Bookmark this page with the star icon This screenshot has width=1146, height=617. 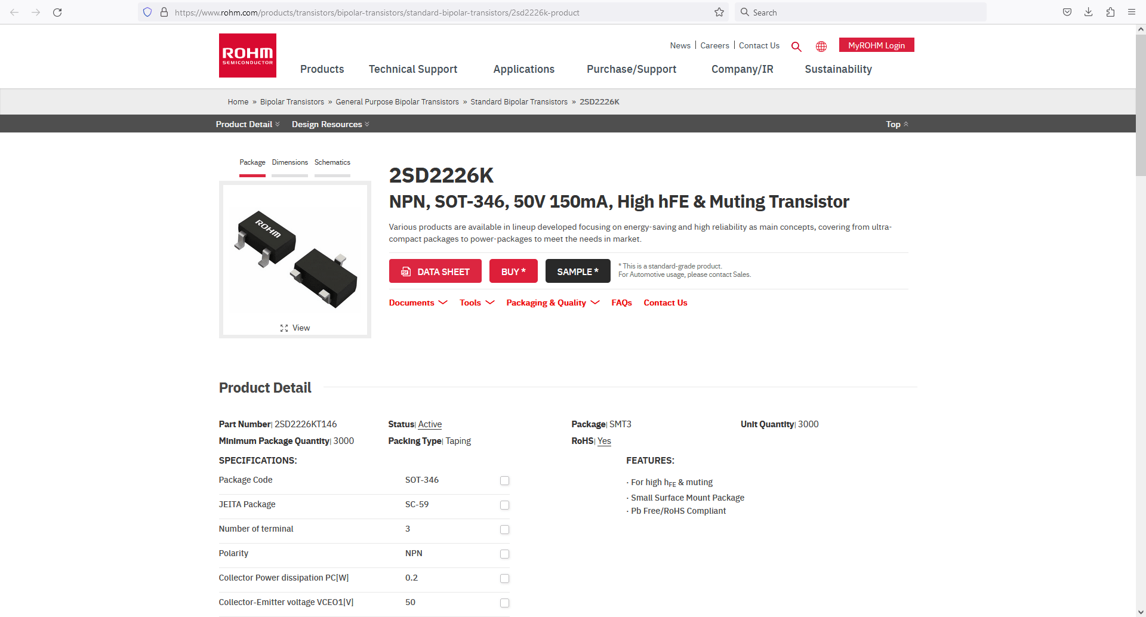click(x=719, y=12)
